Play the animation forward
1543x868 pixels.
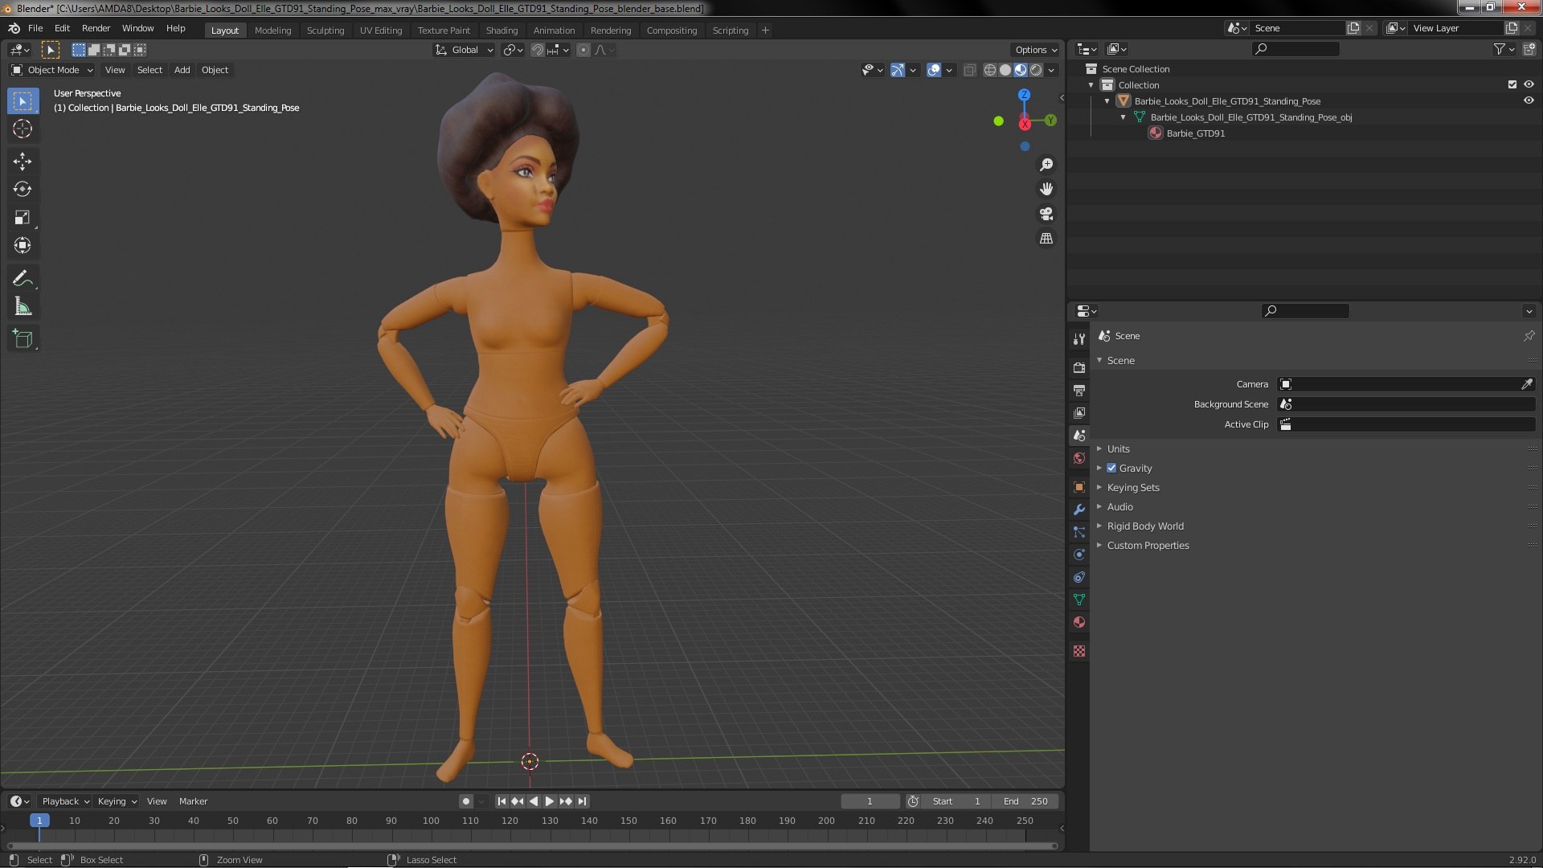point(550,801)
